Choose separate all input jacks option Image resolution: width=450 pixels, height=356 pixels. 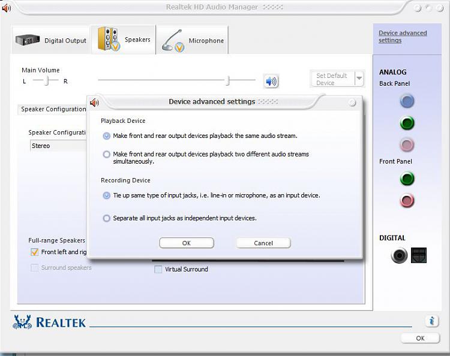coord(106,218)
